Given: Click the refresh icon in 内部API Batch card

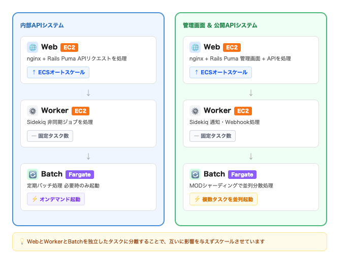Looking at the screenshot, I should click(33, 174).
